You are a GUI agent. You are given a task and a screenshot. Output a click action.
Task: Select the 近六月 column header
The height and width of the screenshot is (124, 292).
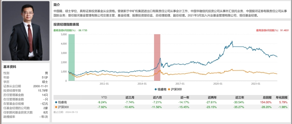157,97
